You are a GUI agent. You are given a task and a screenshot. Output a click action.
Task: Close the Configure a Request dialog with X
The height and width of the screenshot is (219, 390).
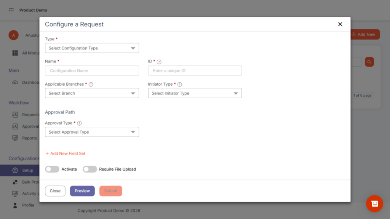340,24
